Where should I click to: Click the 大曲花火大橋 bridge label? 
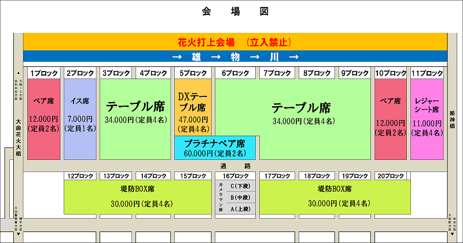click(x=18, y=139)
